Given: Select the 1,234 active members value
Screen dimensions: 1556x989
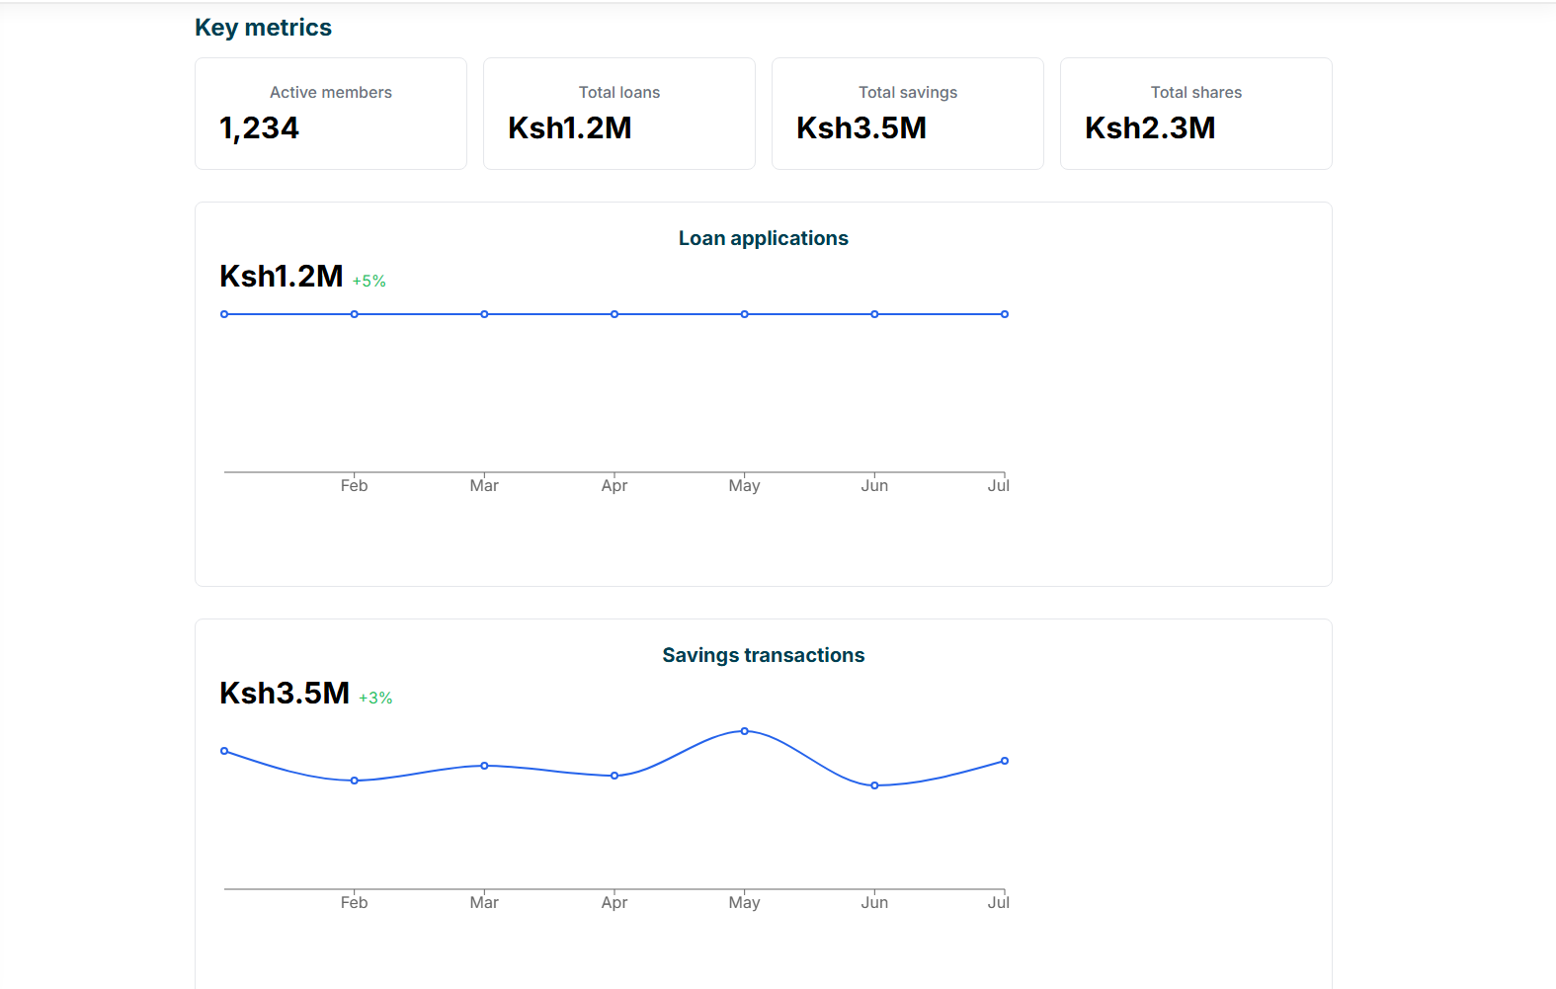Looking at the screenshot, I should (x=259, y=128).
